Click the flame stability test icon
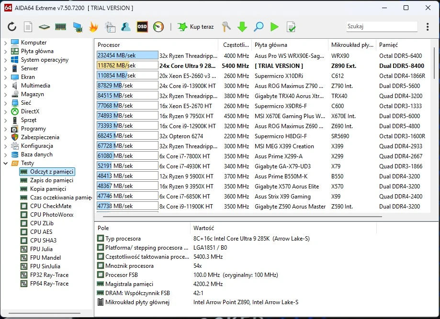This screenshot has height=319, width=440. (x=93, y=27)
